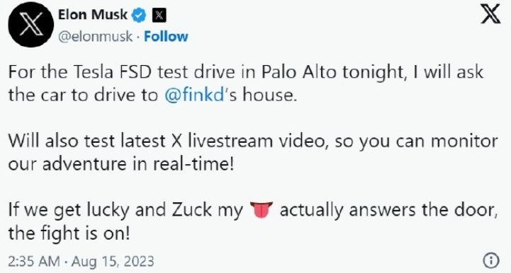Click the Aug 15, 2023 date
Image resolution: width=511 pixels, height=273 pixels.
pos(113,261)
